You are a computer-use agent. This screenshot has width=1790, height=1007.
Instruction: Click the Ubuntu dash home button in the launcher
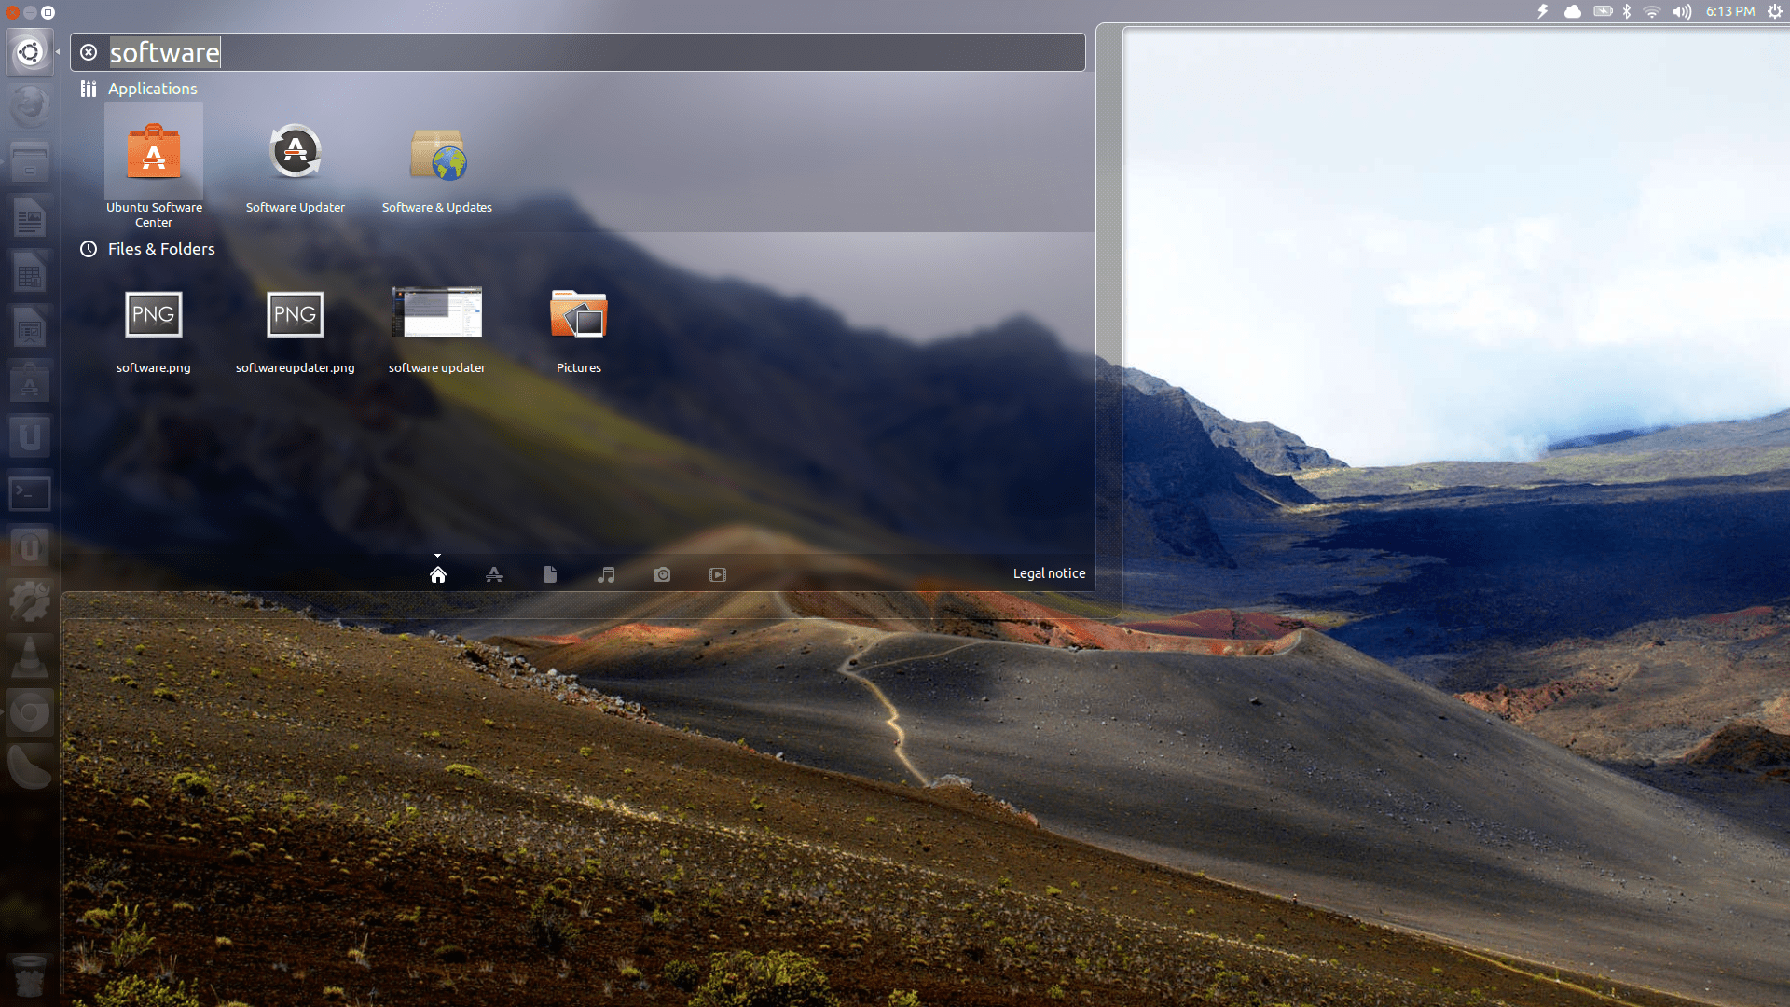[x=30, y=52]
